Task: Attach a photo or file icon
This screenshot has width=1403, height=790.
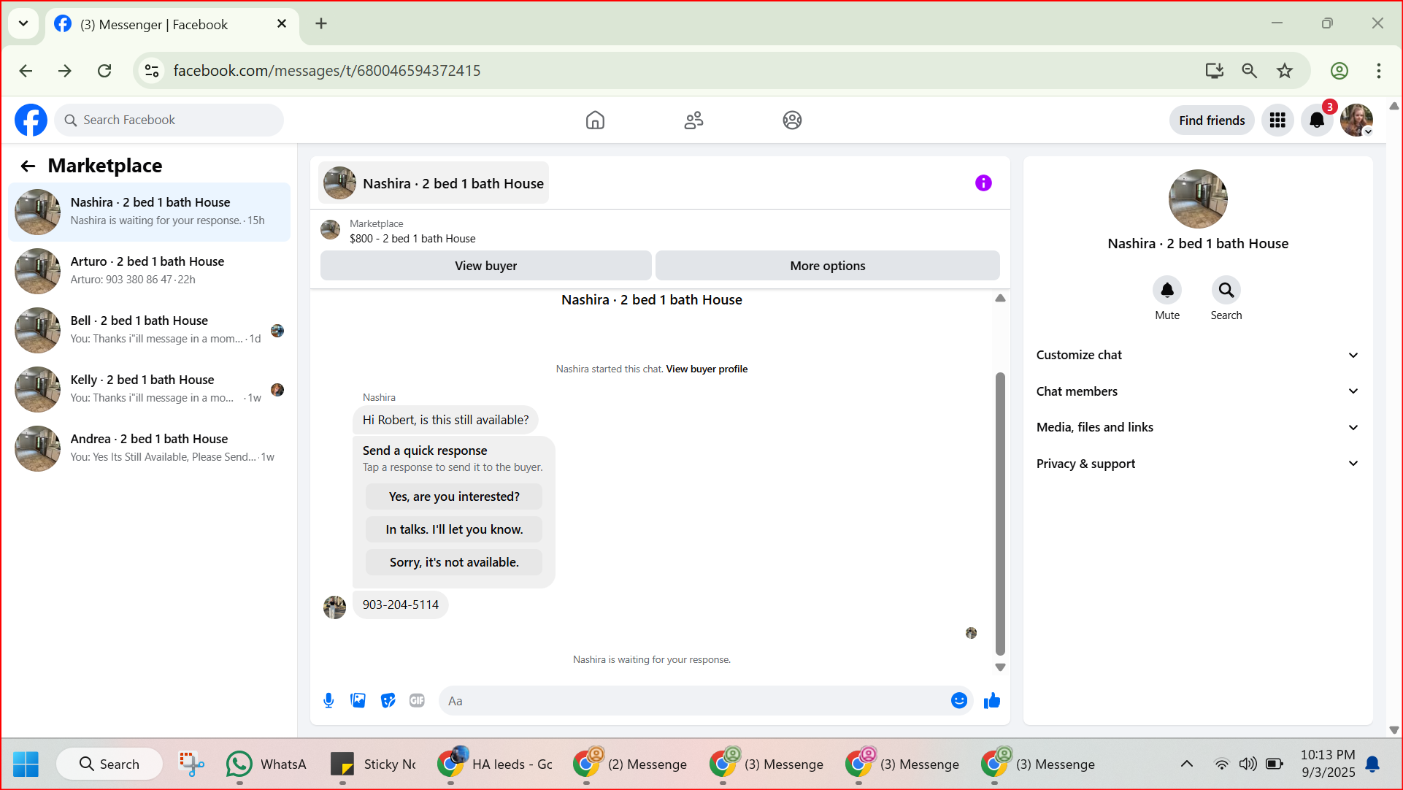Action: tap(358, 701)
